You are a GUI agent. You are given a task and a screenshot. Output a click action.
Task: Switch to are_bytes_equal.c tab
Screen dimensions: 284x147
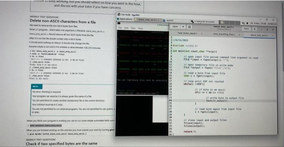187,33
